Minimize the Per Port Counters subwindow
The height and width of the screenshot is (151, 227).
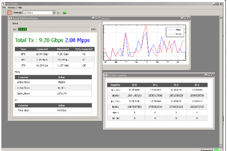pos(206,75)
